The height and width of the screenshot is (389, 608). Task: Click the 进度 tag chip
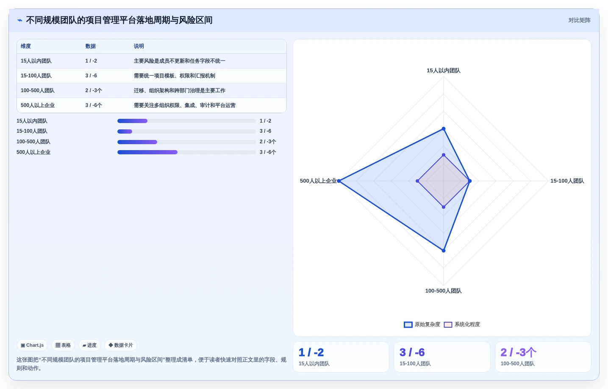pos(89,345)
